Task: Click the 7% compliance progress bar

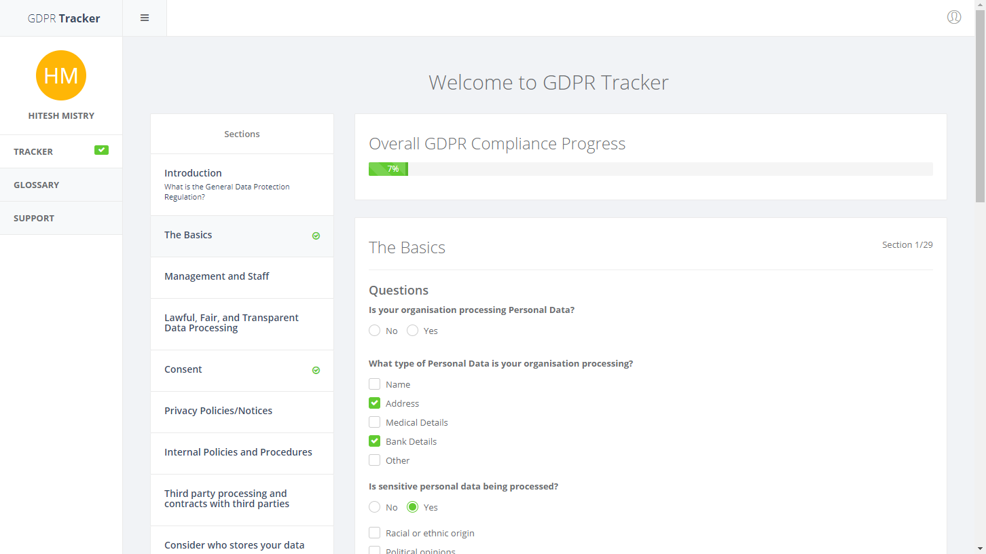Action: pos(388,168)
